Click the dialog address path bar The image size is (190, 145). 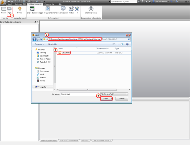pyautogui.click(x=75, y=39)
